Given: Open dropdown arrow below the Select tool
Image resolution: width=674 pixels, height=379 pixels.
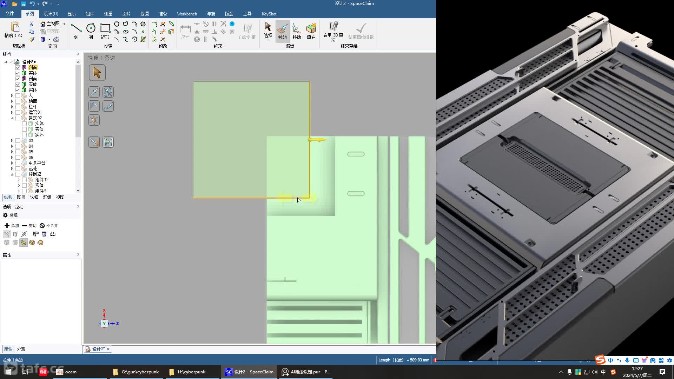Looking at the screenshot, I should (268, 40).
